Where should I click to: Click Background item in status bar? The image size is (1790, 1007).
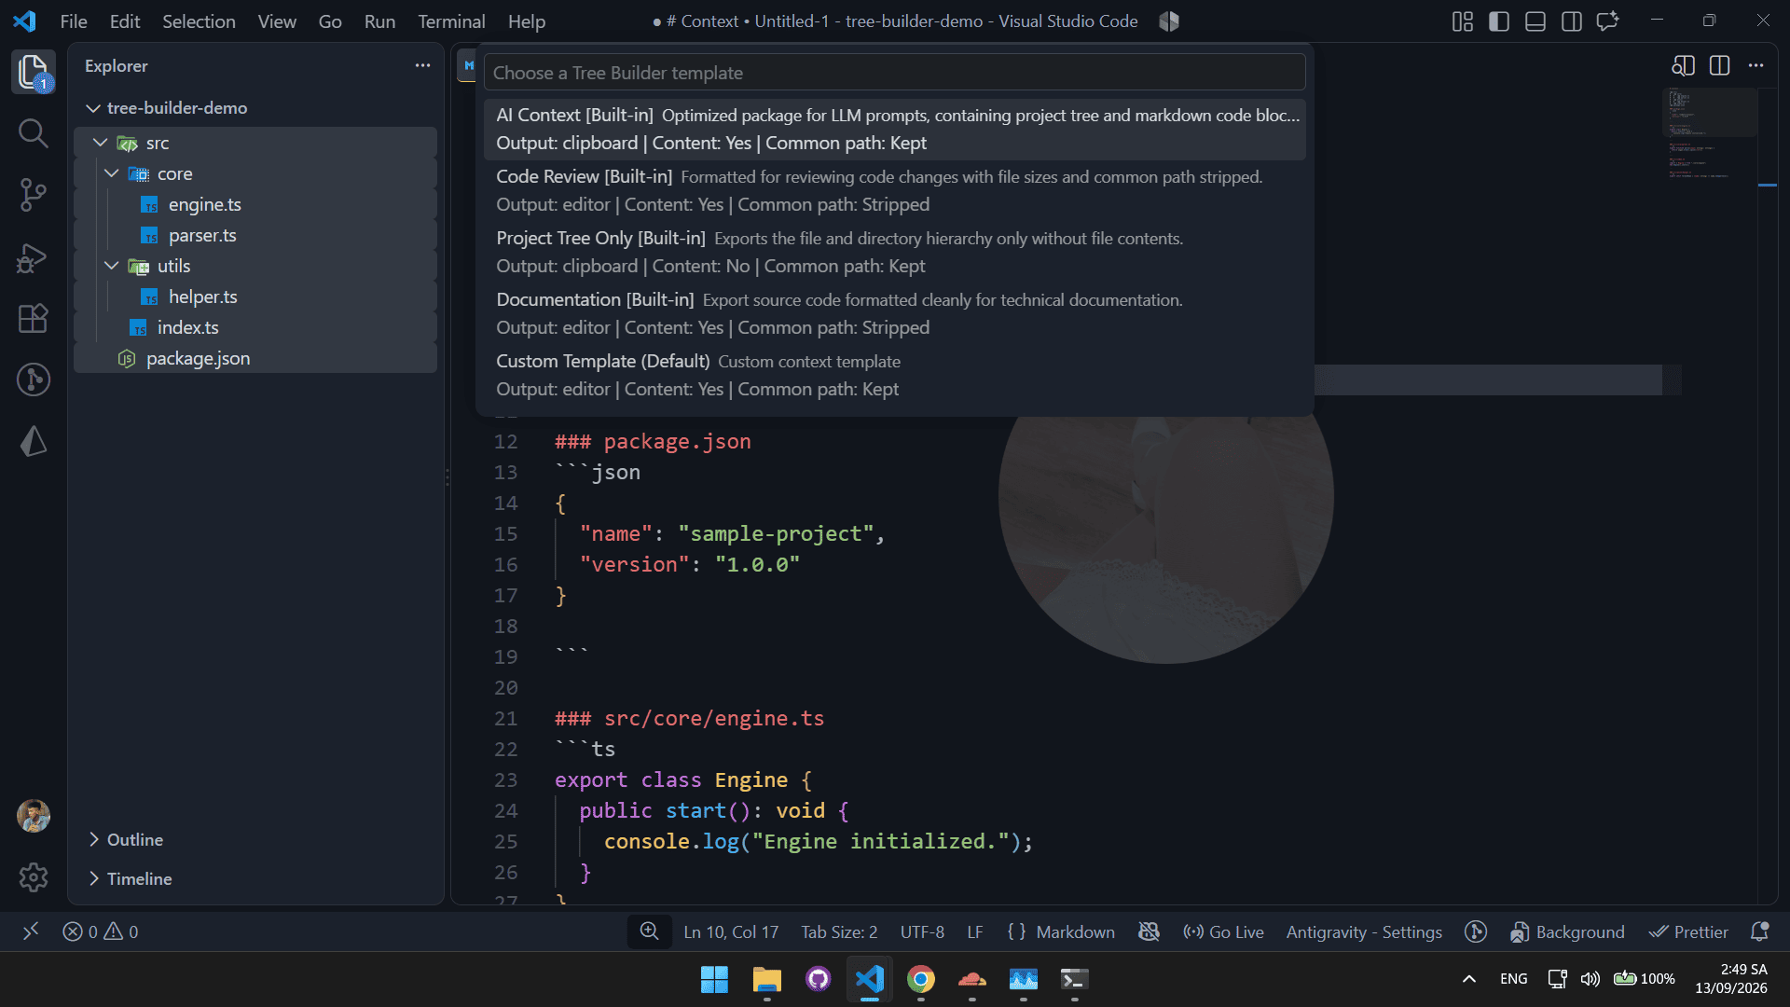point(1567,931)
